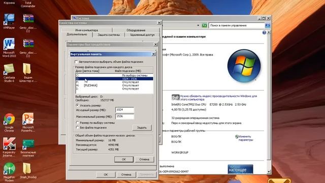
Task: Click help question mark icon in System window
Action: pos(264,33)
